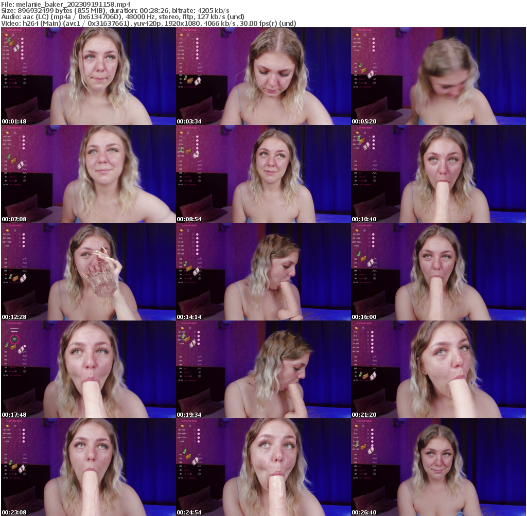Screen dimensions: 527x516
Task: Open the settings gear icon in the overlay
Action: point(24,83)
